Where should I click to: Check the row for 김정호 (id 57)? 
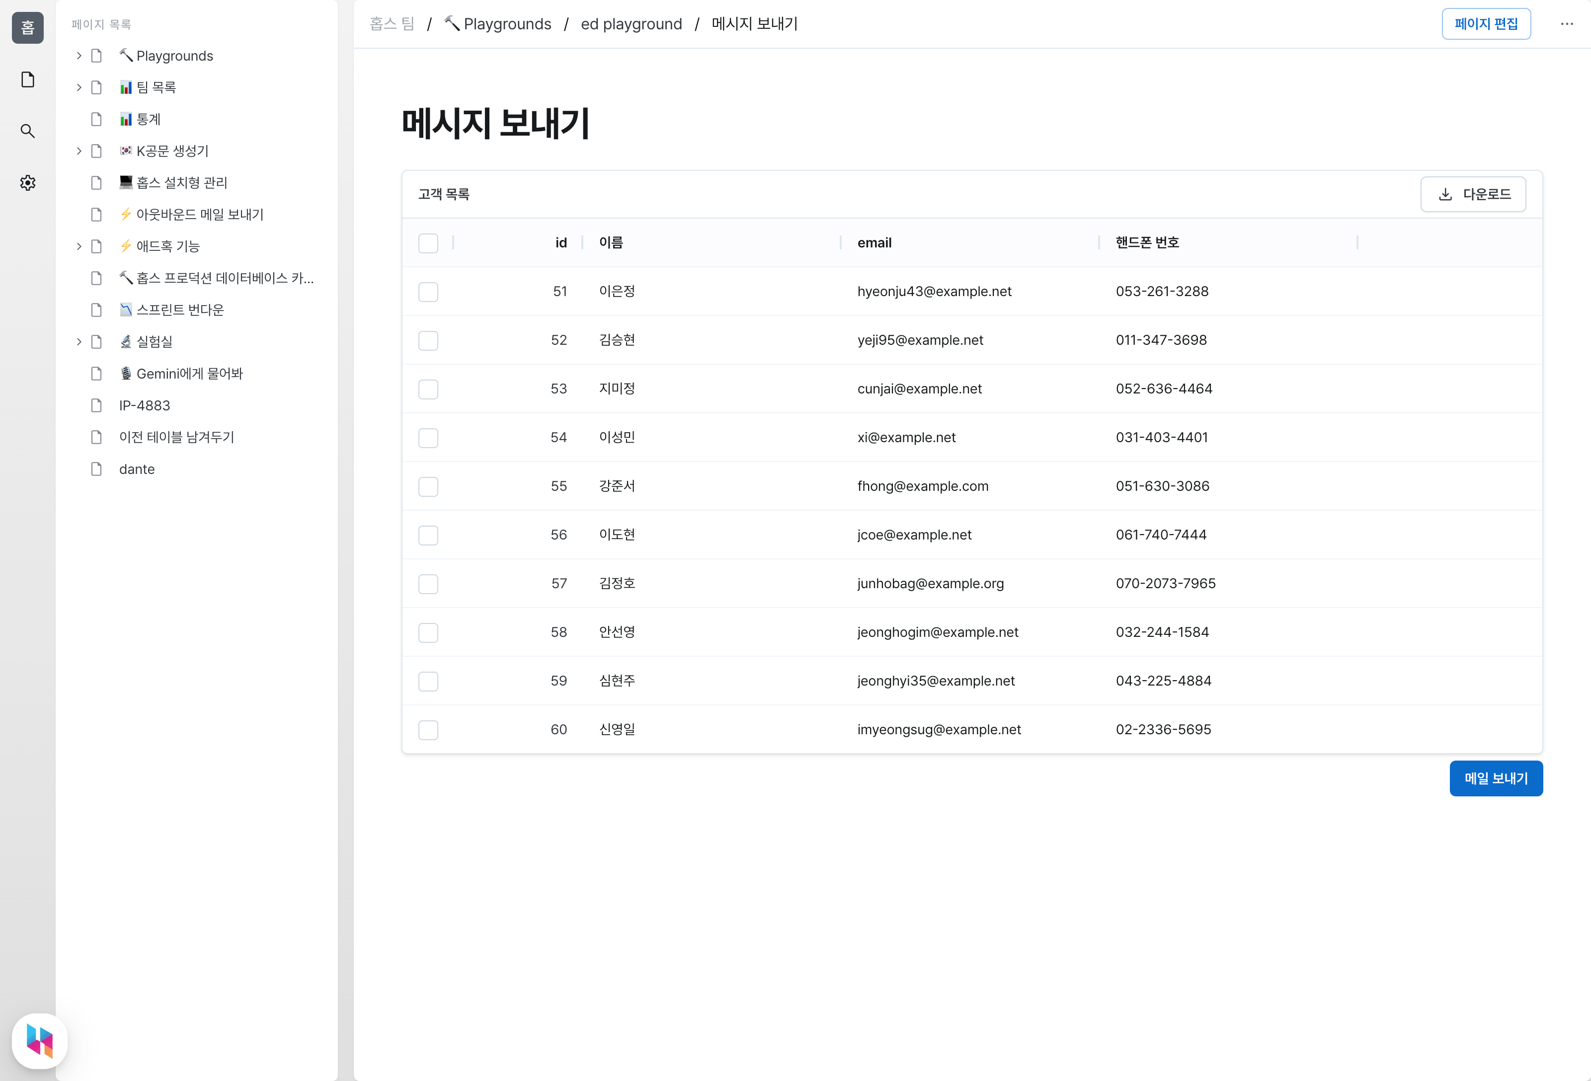[428, 584]
